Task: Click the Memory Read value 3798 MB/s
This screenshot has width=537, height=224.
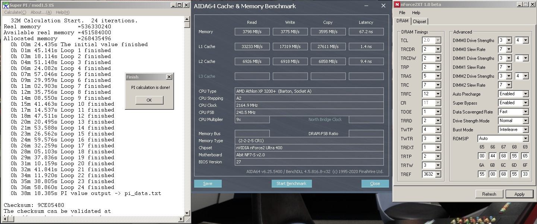Action: 252,32
